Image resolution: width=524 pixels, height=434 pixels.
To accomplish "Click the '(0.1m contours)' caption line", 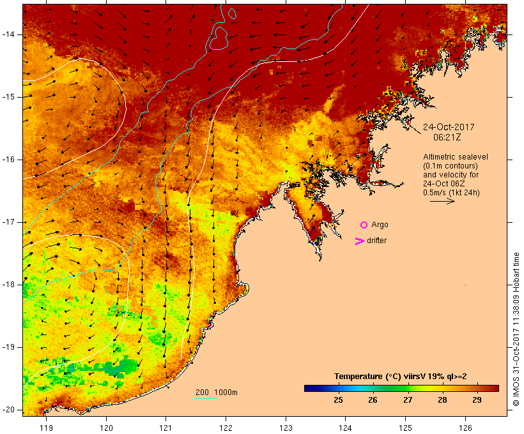I will point(450,166).
